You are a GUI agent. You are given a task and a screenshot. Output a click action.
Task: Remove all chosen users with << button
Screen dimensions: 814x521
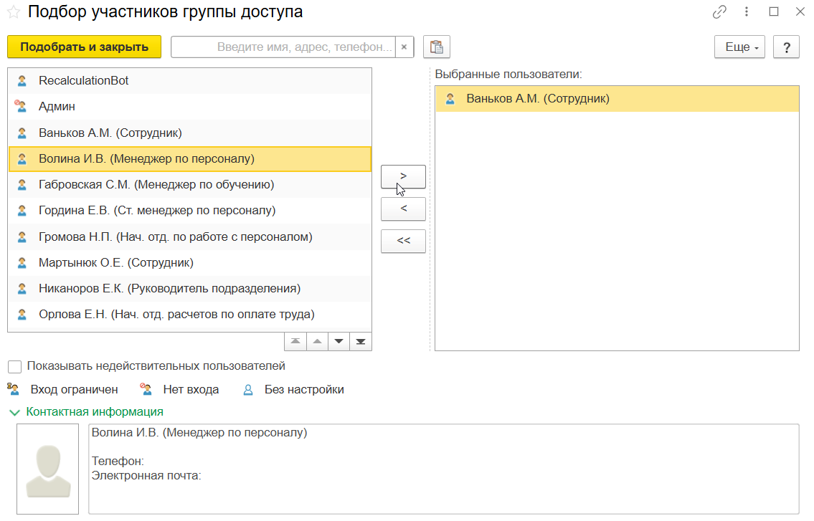point(403,241)
